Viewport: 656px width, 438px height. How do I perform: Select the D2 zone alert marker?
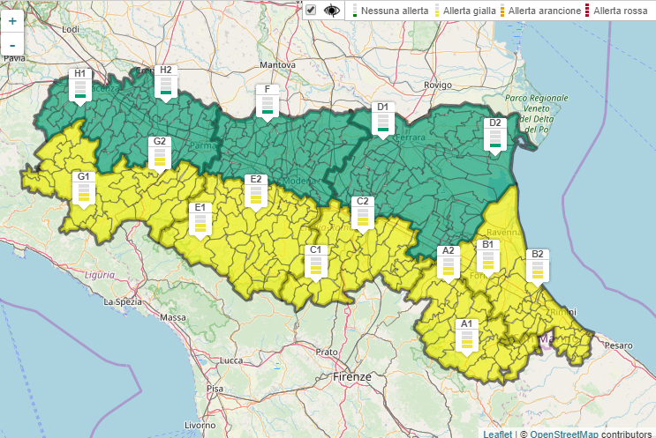coord(494,135)
